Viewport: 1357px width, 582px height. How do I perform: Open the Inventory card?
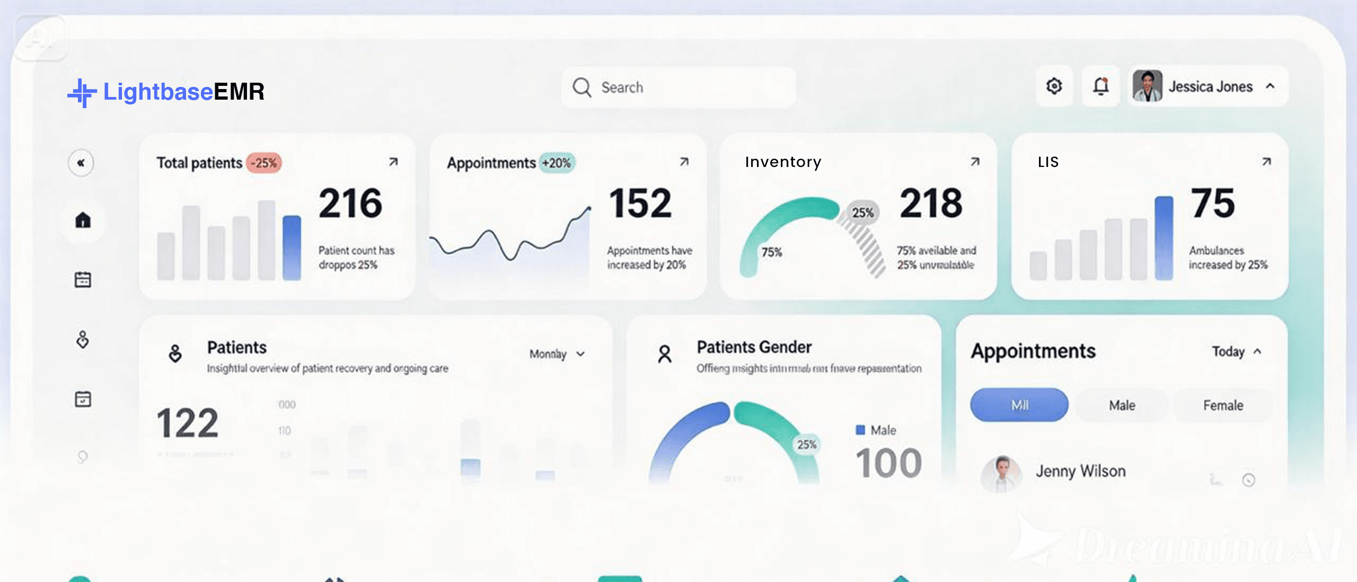pyautogui.click(x=975, y=162)
